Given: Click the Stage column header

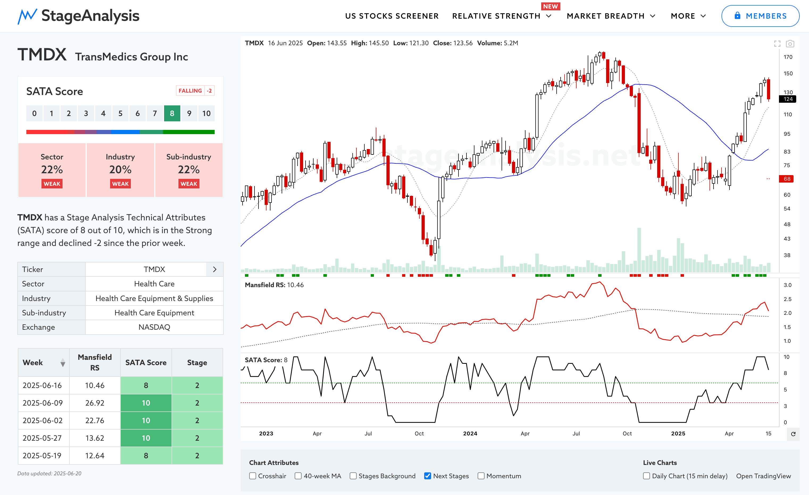Looking at the screenshot, I should [197, 363].
